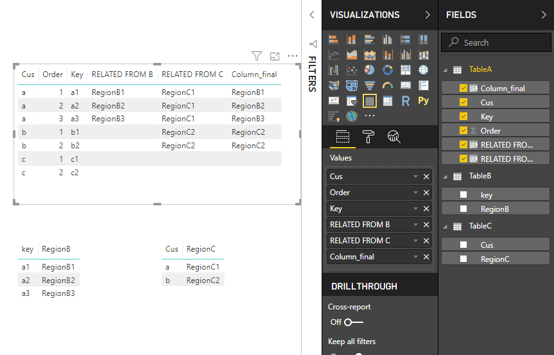Screen dimensions: 554x355
Task: Collapse the TableA field list
Action: tap(445, 70)
